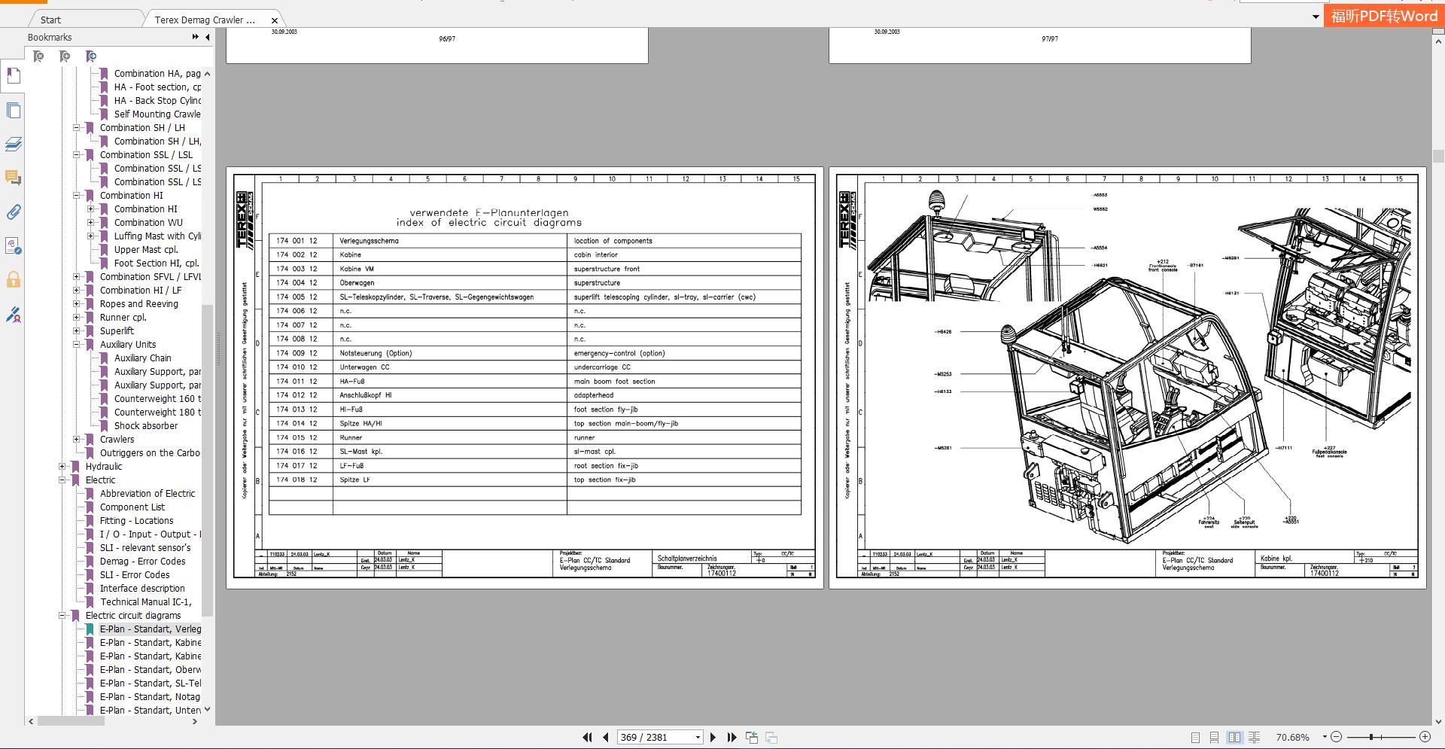This screenshot has height=749, width=1445.
Task: Select the Terex Demag Crawler document tab
Action: 205,20
